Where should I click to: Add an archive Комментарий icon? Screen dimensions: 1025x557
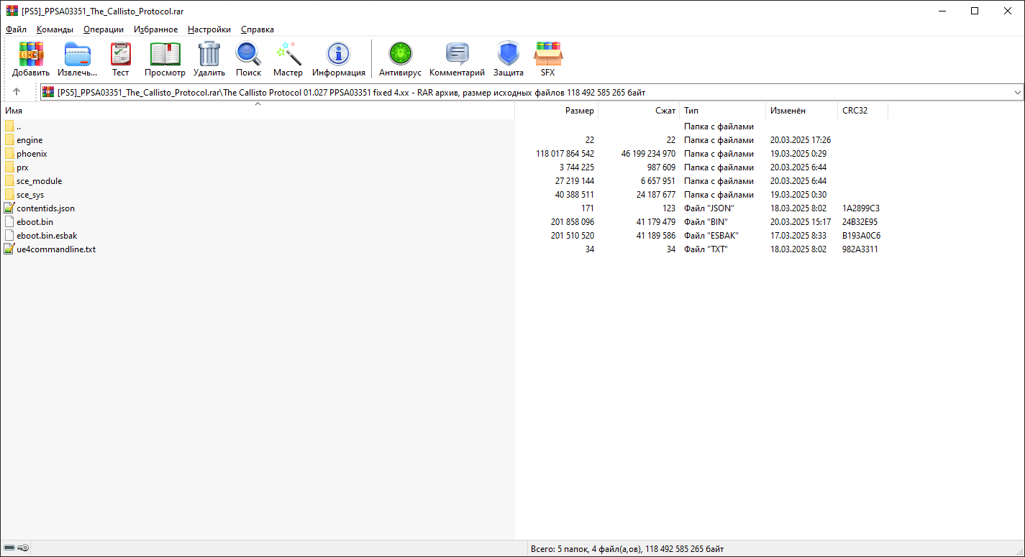457,54
